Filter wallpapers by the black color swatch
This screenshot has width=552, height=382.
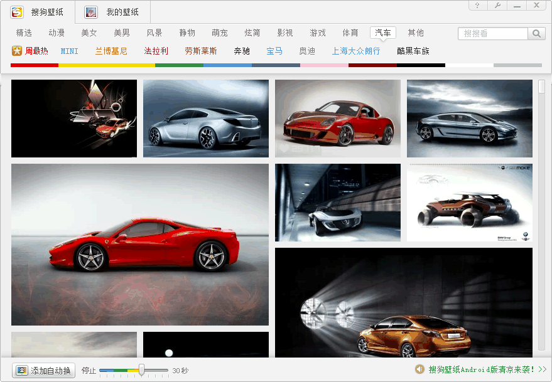(421, 65)
